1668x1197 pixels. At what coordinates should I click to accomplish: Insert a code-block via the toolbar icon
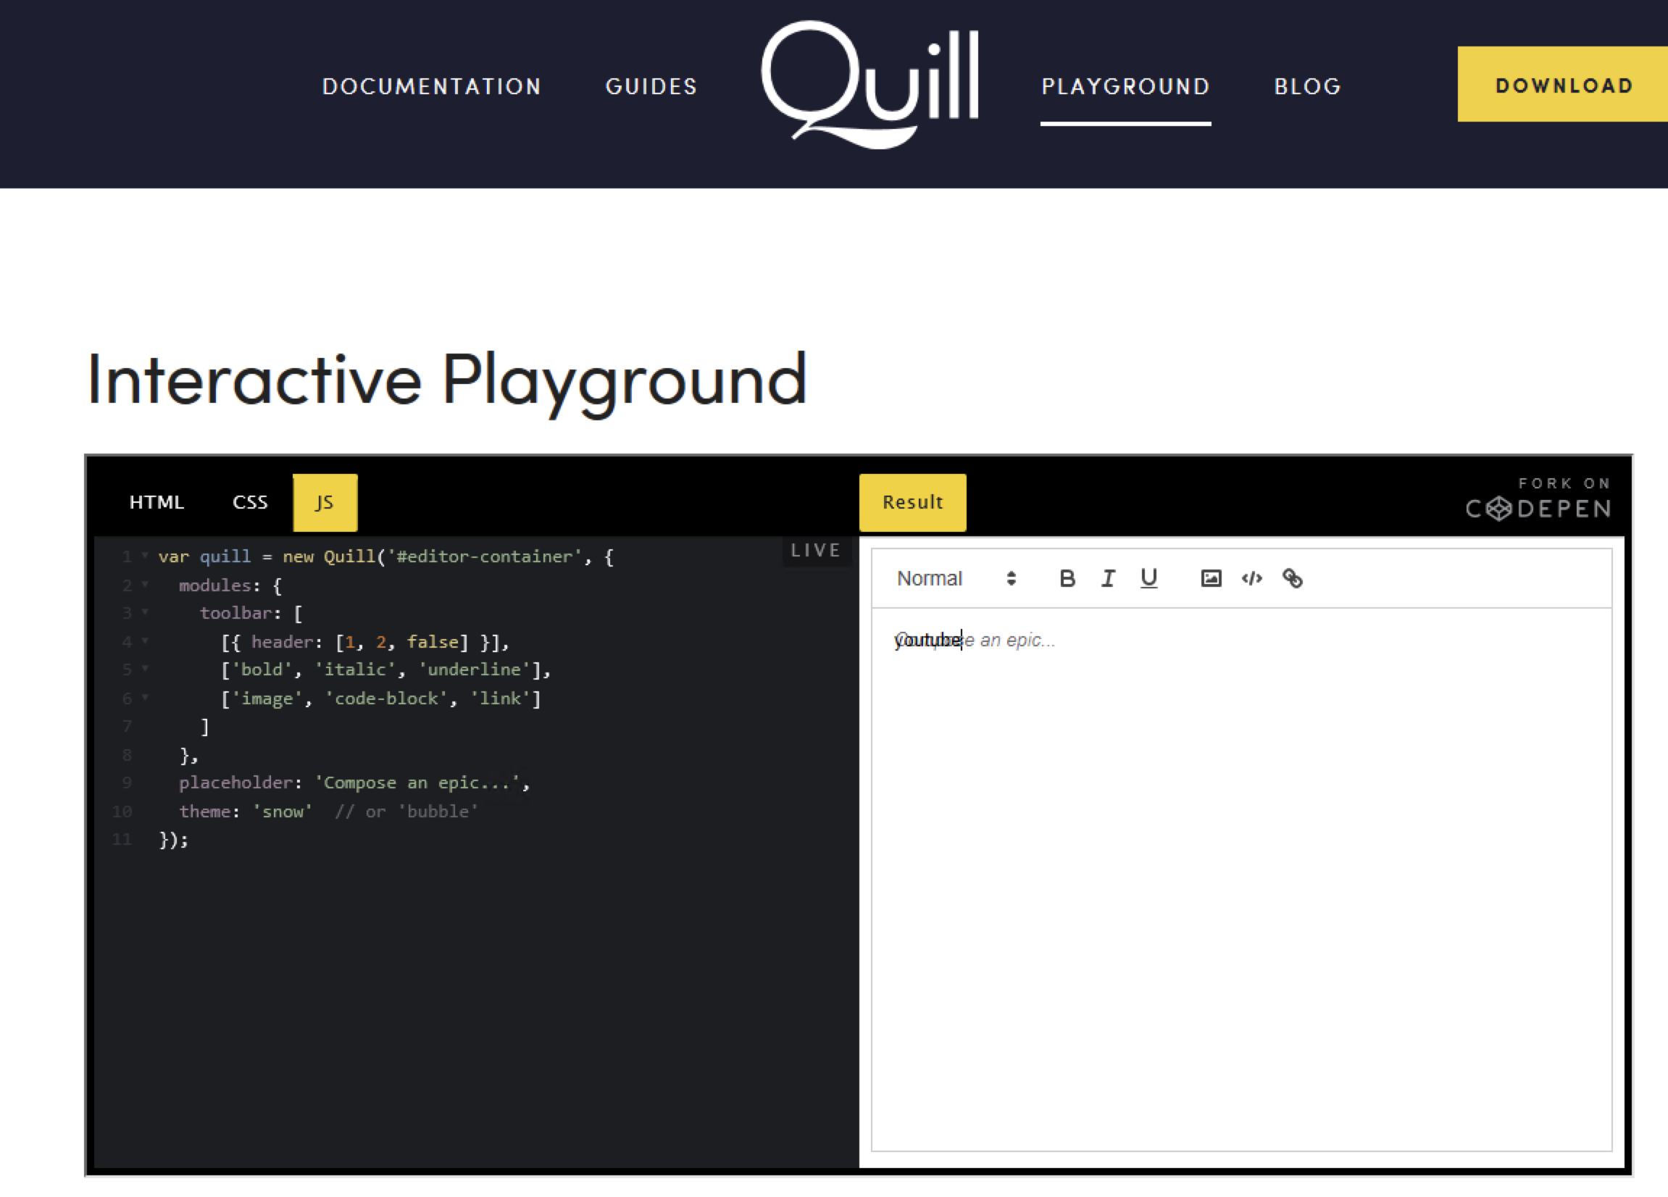tap(1252, 579)
